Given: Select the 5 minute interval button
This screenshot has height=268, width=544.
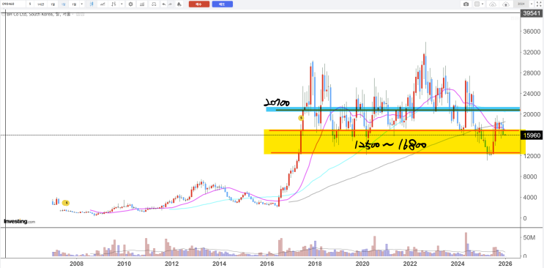Looking at the screenshot, I should 30,4.
